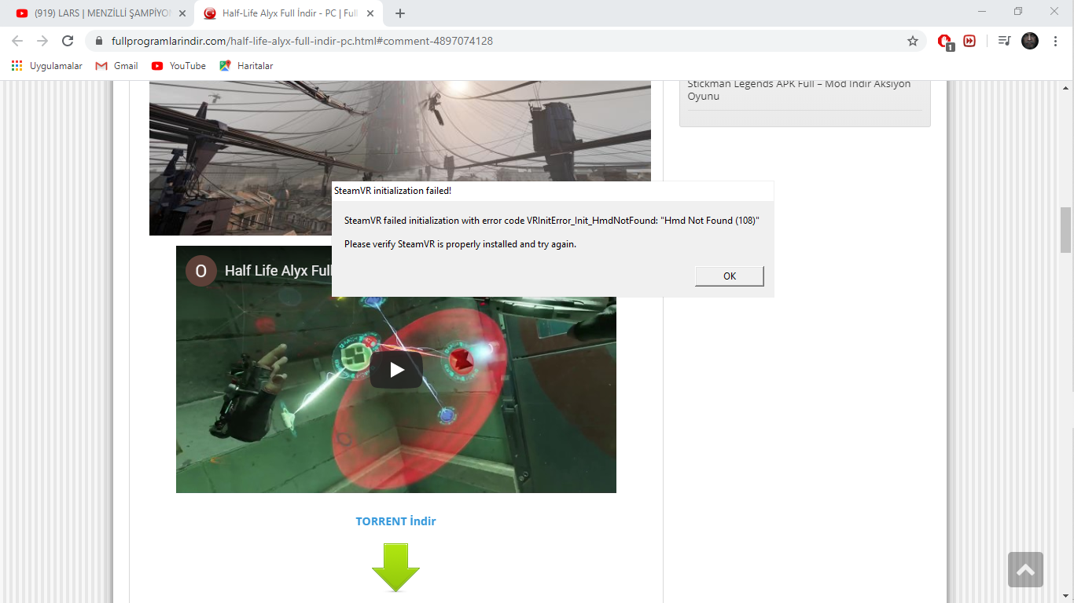Image resolution: width=1074 pixels, height=603 pixels.
Task: Click the Half Life Alyx video title
Action: tap(278, 271)
